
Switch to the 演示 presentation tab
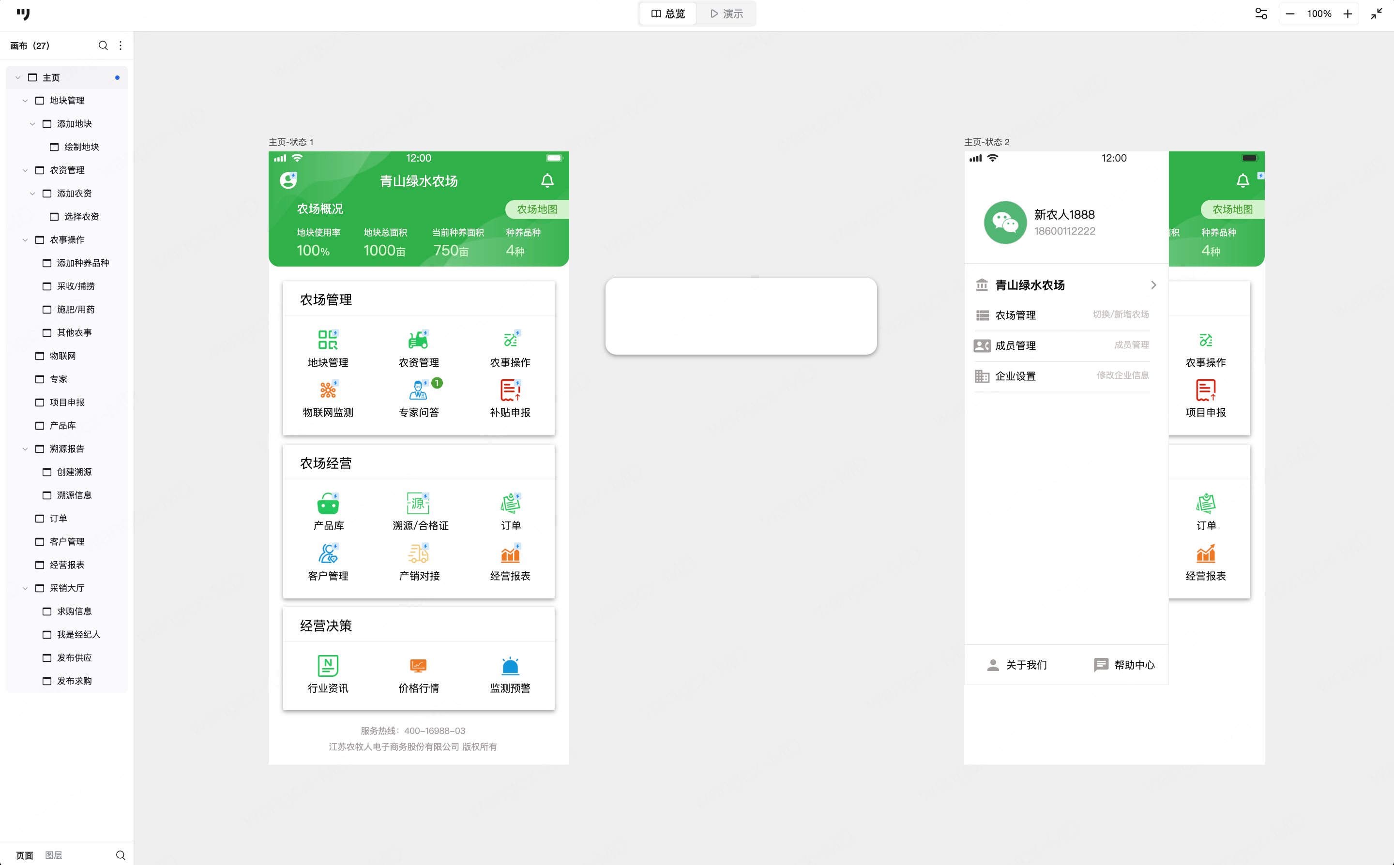pos(726,14)
